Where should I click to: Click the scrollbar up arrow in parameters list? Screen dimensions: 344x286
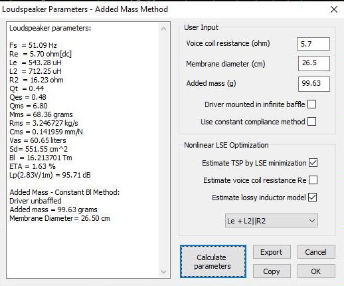(163, 29)
